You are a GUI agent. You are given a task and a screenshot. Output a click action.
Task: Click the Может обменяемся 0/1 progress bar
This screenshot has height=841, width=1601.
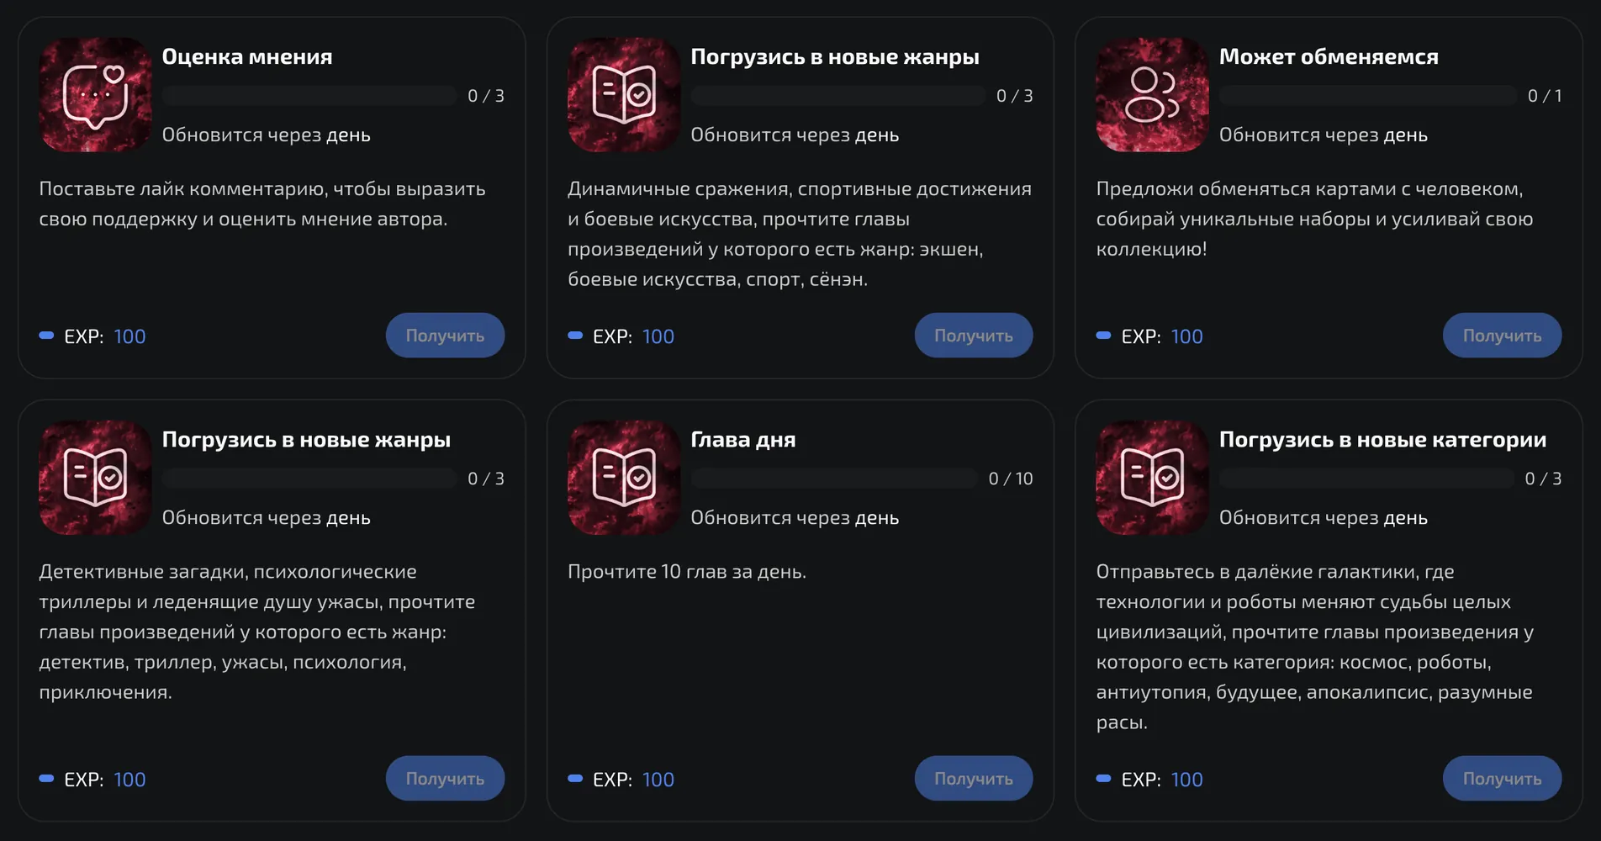[1368, 95]
